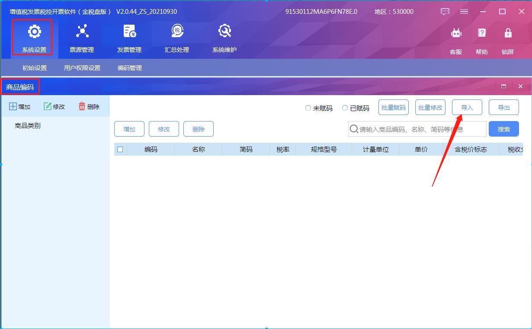This screenshot has height=329, width=532.
Task: Contact 客服 customer service
Action: (455, 39)
